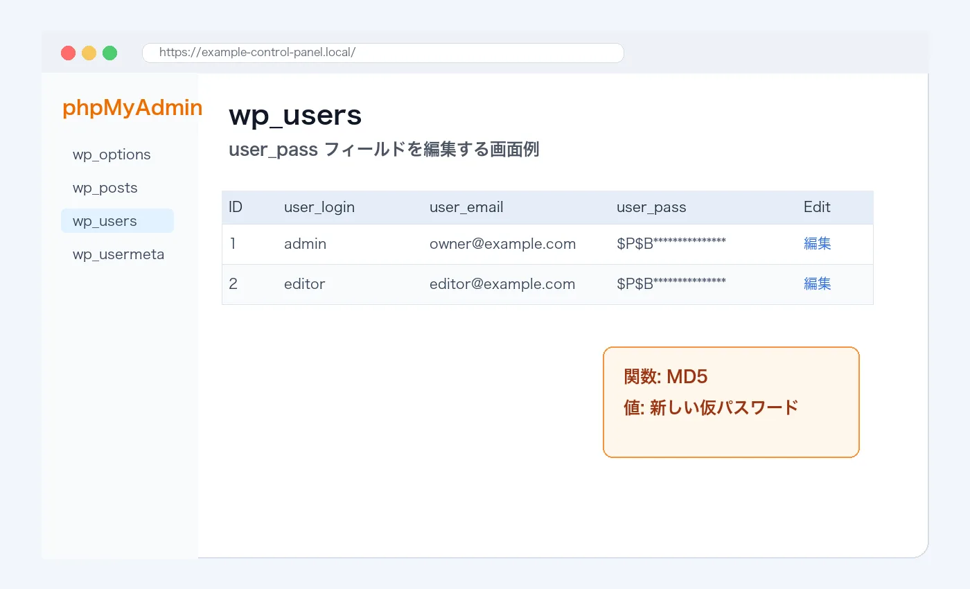The image size is (970, 589).
Task: Click the wp_users page heading
Action: coord(295,116)
